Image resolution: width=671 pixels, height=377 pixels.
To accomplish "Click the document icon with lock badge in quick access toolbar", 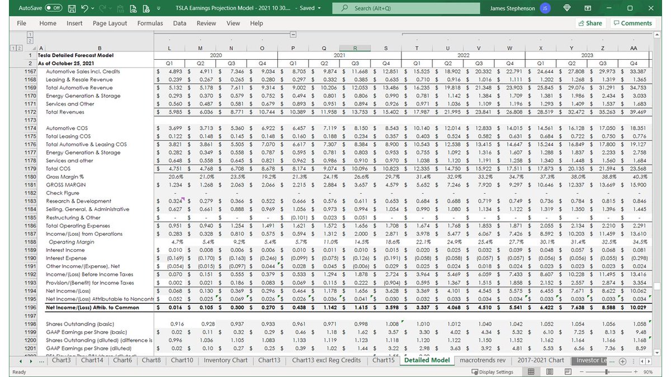I will tap(146, 8).
